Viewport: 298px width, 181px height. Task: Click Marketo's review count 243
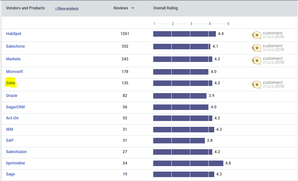125,59
